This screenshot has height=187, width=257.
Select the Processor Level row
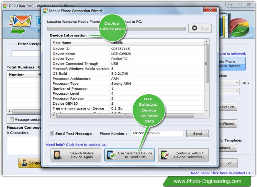127,93
